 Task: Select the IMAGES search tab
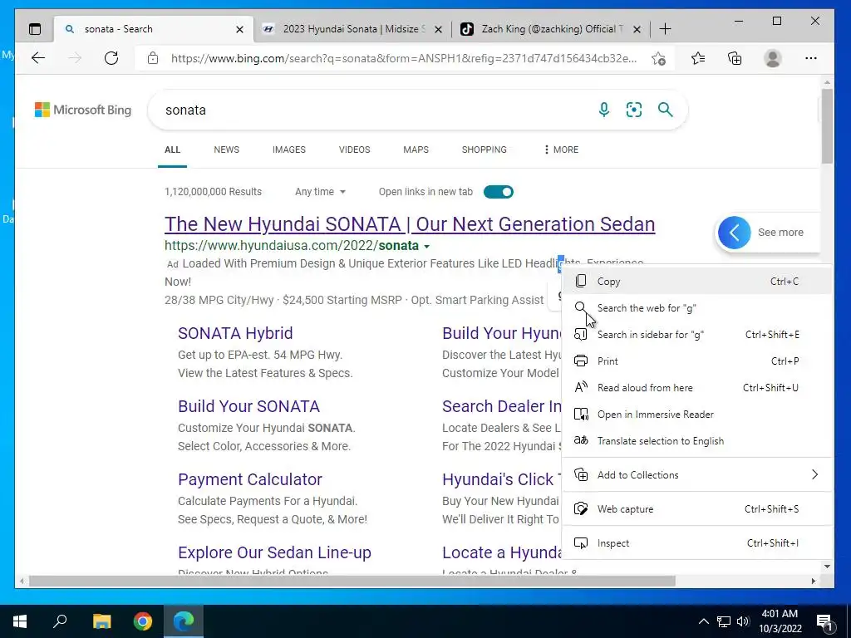coord(288,150)
